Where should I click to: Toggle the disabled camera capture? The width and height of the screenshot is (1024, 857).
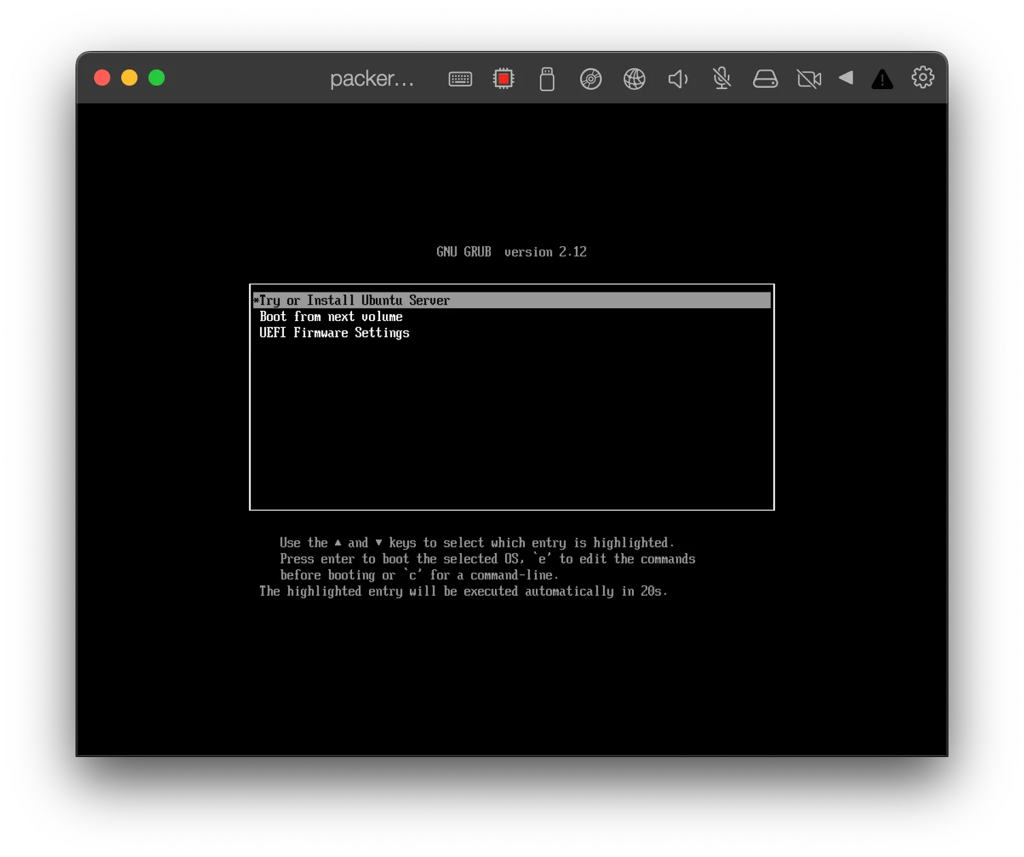808,78
